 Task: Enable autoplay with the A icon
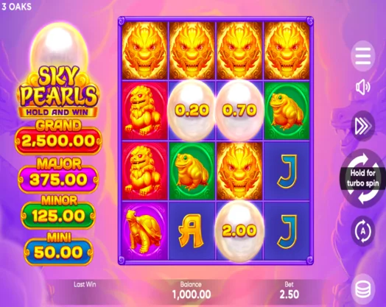point(363,231)
